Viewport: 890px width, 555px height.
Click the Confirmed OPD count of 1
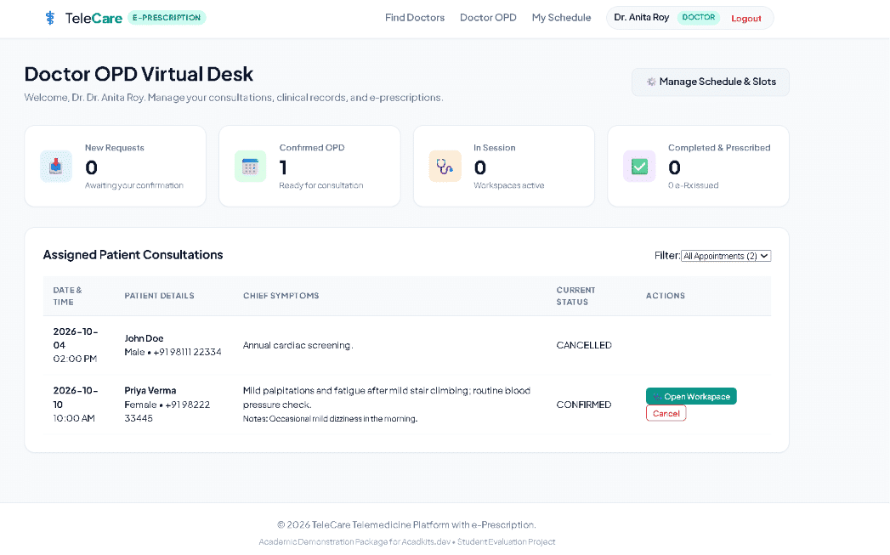pos(283,167)
